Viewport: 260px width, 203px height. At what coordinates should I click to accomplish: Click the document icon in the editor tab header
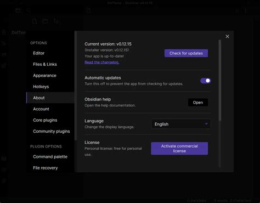point(89,10)
